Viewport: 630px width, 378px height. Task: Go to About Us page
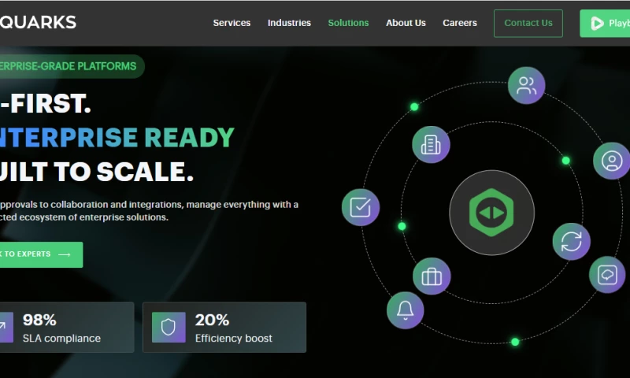pyautogui.click(x=406, y=23)
